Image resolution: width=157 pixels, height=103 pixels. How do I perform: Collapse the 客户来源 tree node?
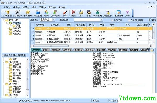click(x=4, y=62)
